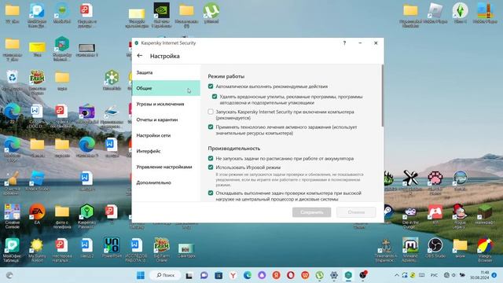Open the Интерфейс settings section
The height and width of the screenshot is (283, 503).
point(166,151)
